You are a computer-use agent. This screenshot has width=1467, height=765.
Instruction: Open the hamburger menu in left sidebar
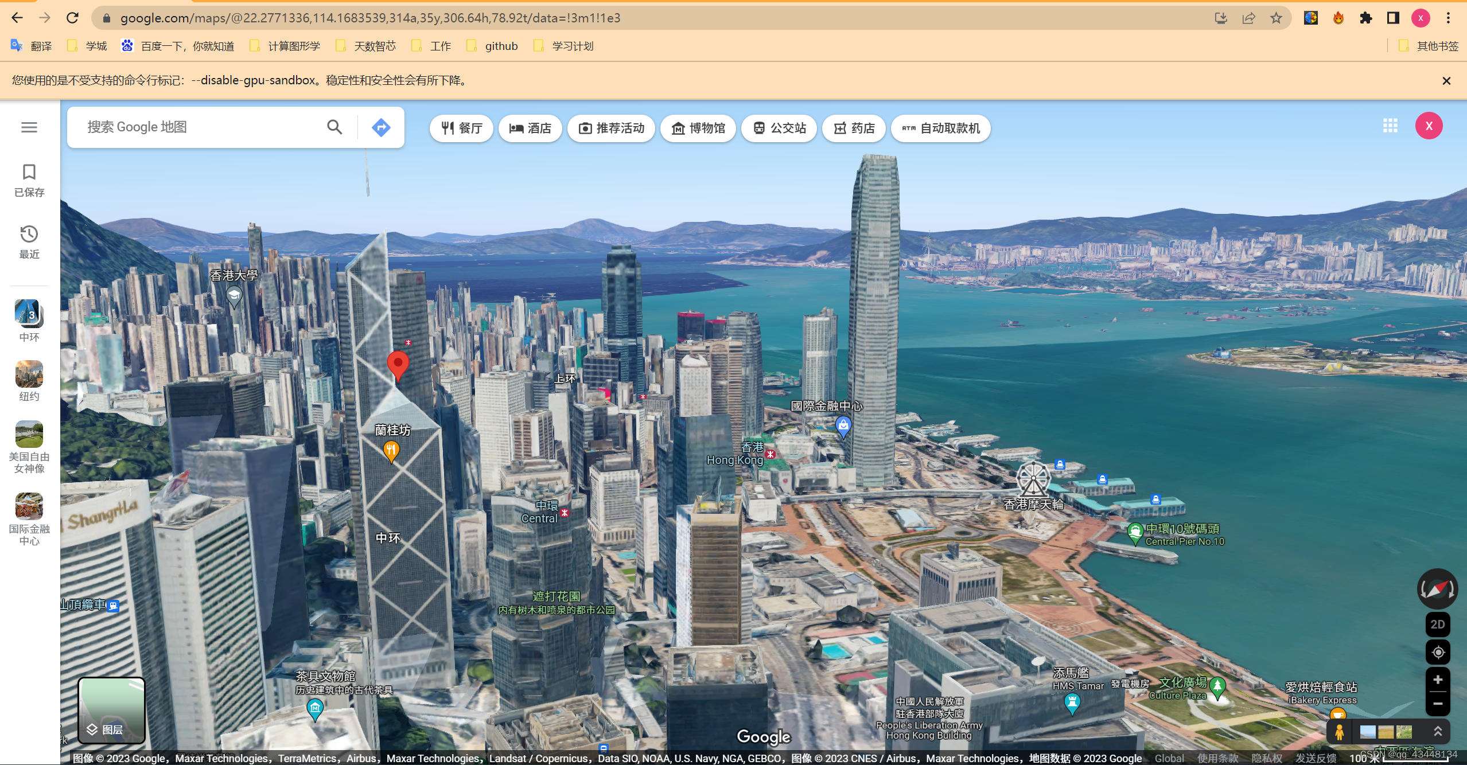click(x=29, y=127)
